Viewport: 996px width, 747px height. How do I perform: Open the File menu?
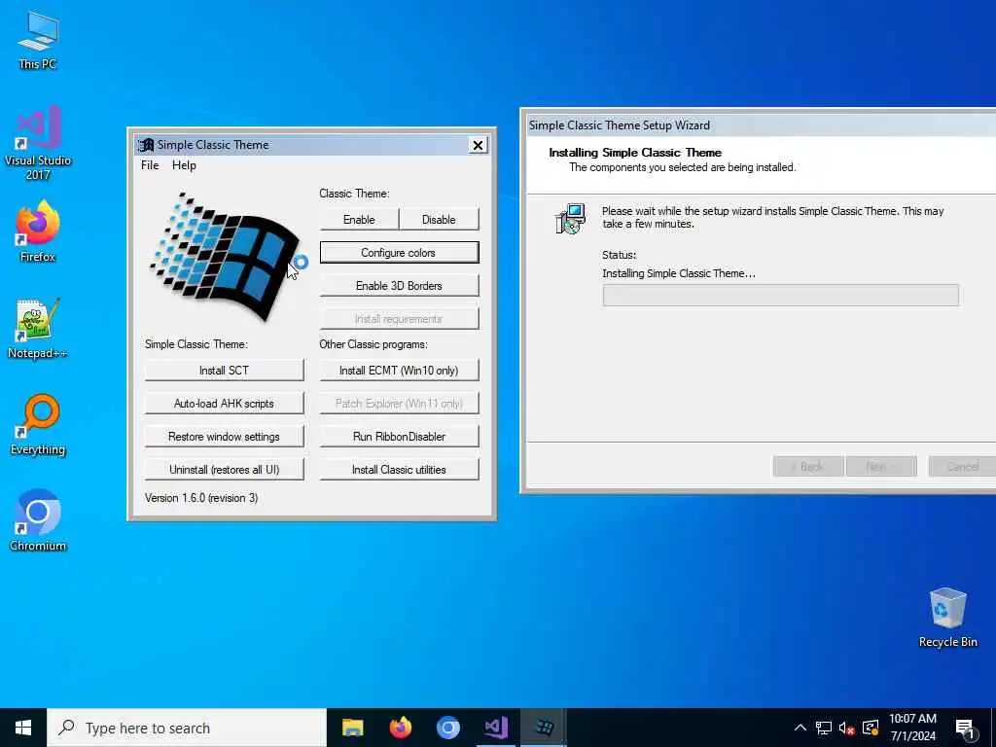click(x=150, y=165)
